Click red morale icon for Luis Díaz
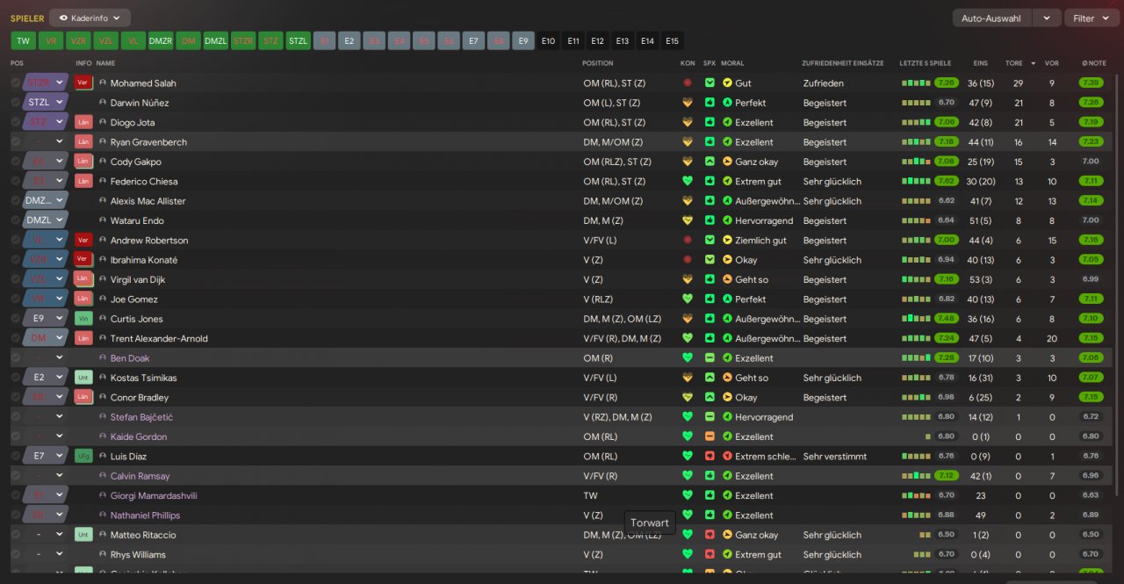 pos(727,457)
